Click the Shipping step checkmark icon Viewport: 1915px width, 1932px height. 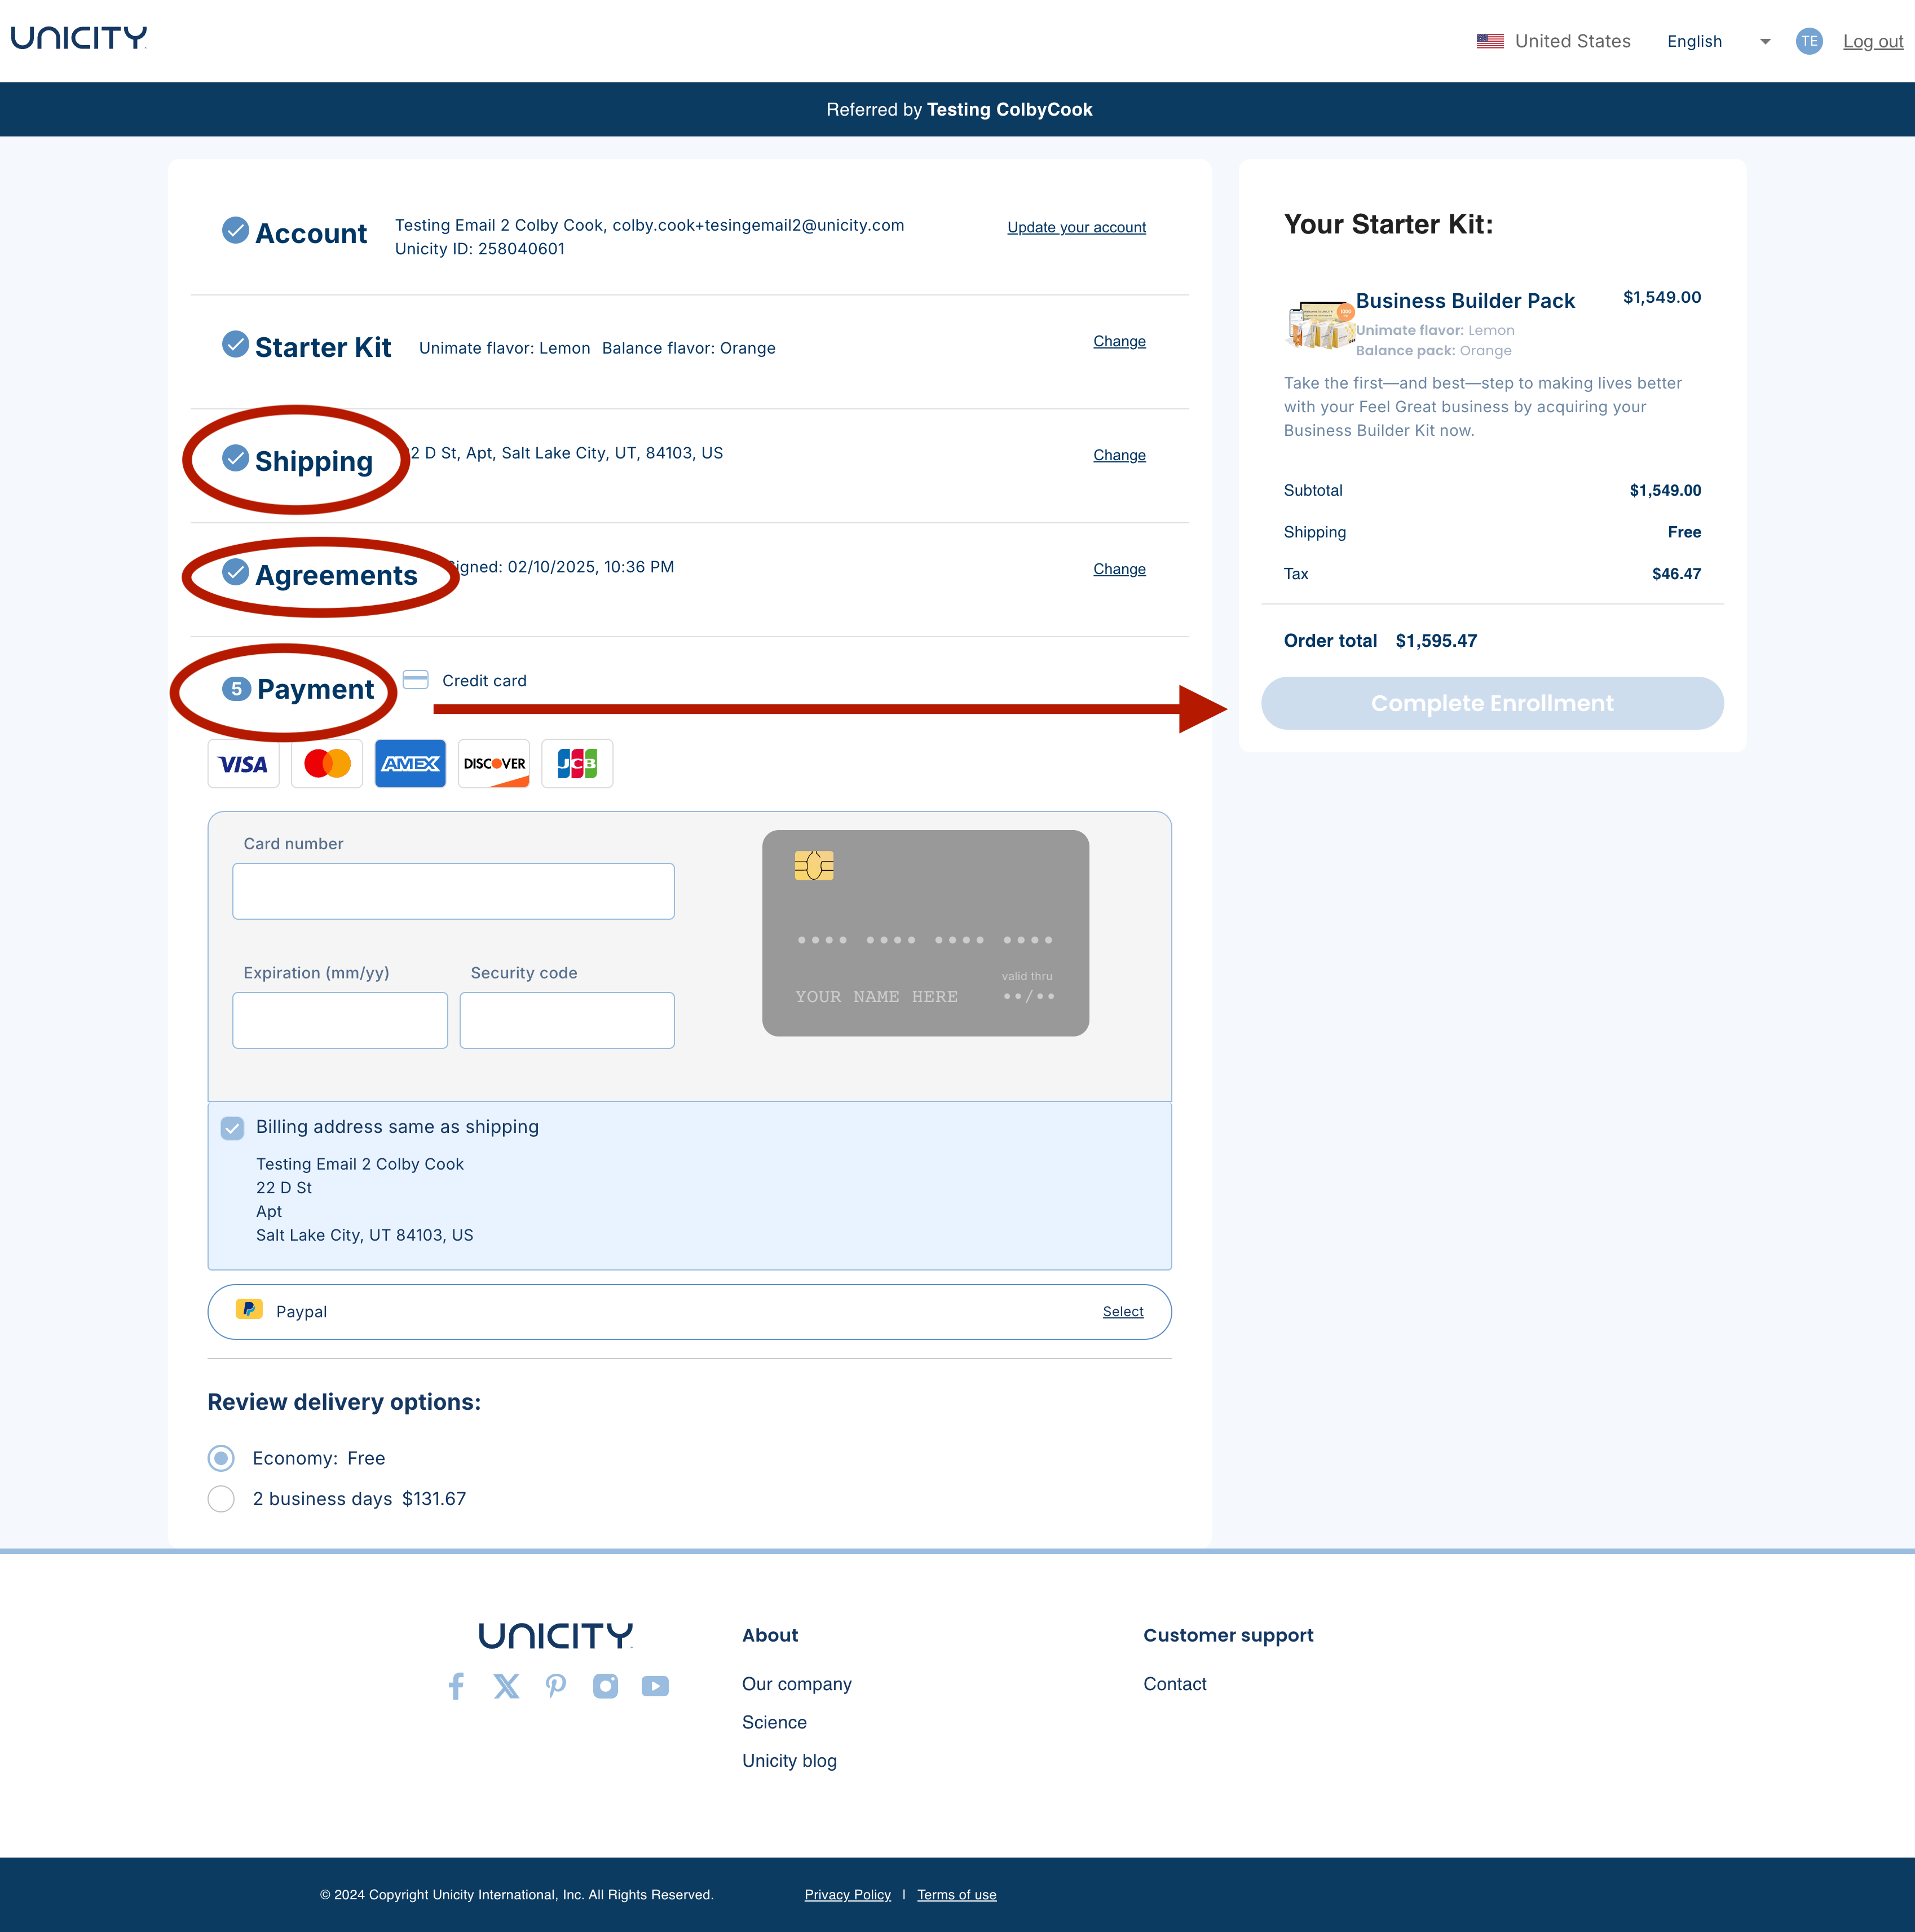(235, 458)
